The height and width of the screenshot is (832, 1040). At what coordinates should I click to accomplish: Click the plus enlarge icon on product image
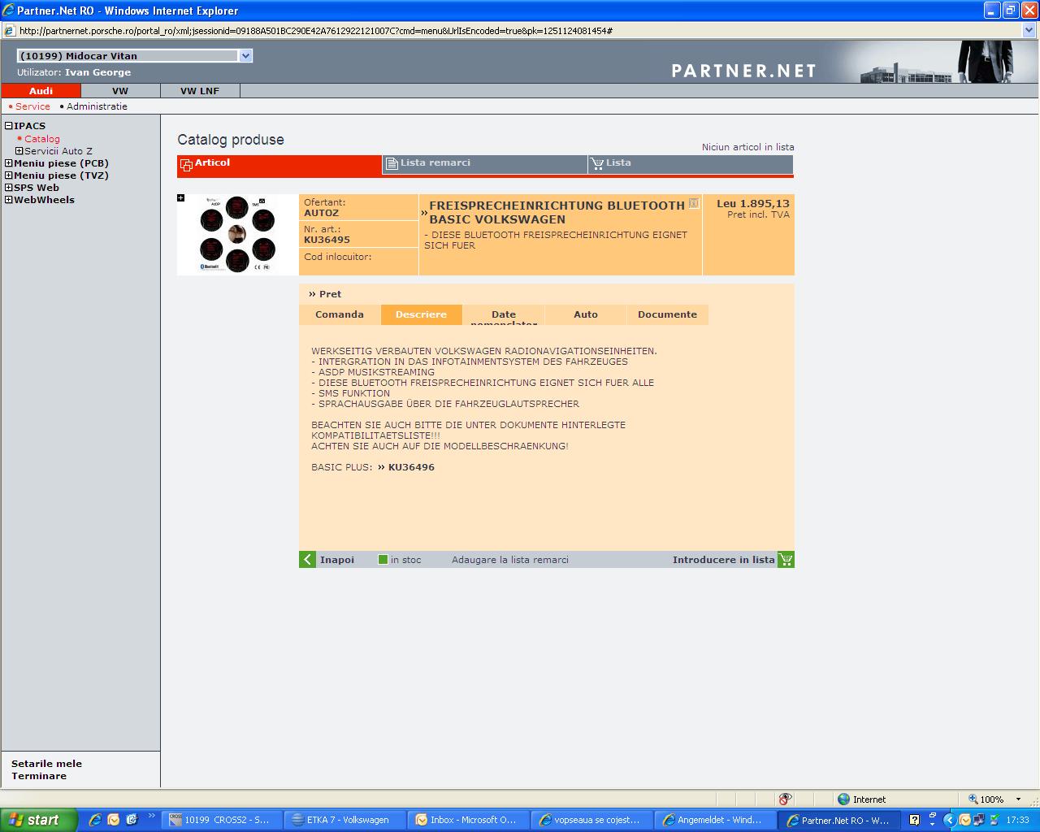pos(181,198)
